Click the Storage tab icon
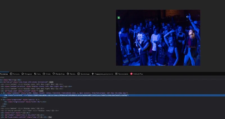This screenshot has width=225, height=119. point(79,74)
